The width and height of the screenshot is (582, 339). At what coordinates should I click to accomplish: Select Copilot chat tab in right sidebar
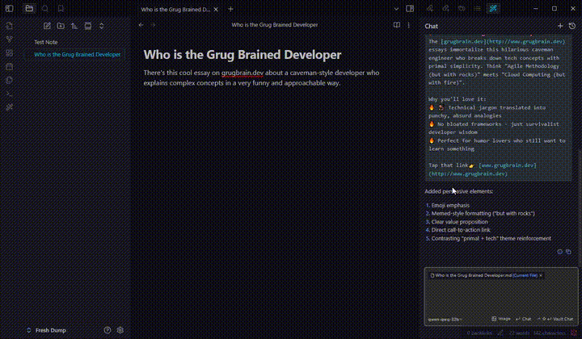[x=493, y=9]
